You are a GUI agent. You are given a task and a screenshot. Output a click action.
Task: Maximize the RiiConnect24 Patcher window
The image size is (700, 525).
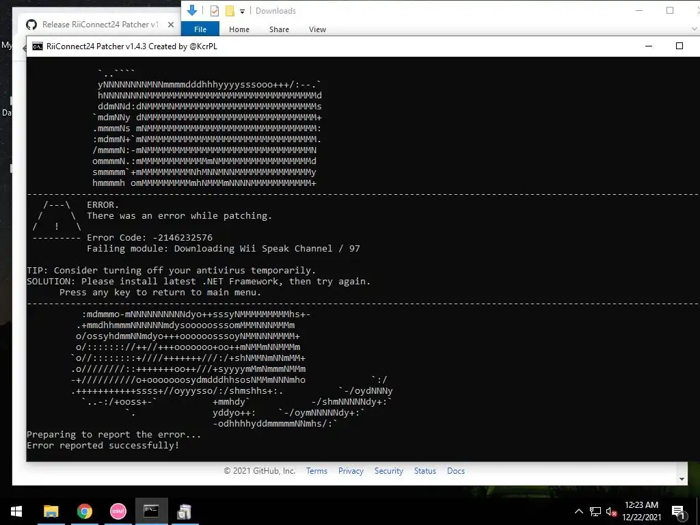click(679, 46)
